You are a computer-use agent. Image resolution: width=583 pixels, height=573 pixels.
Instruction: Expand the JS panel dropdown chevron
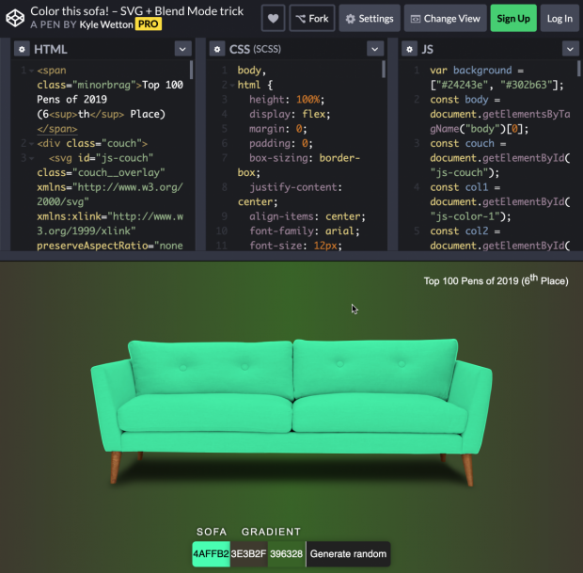pos(571,49)
